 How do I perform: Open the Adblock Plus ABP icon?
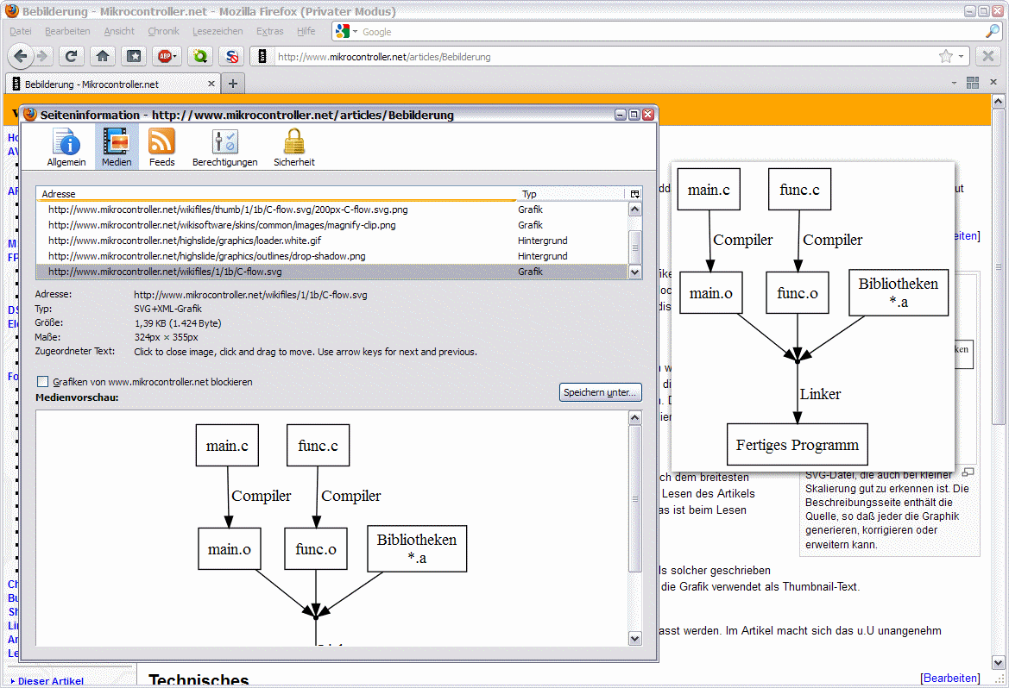(163, 57)
